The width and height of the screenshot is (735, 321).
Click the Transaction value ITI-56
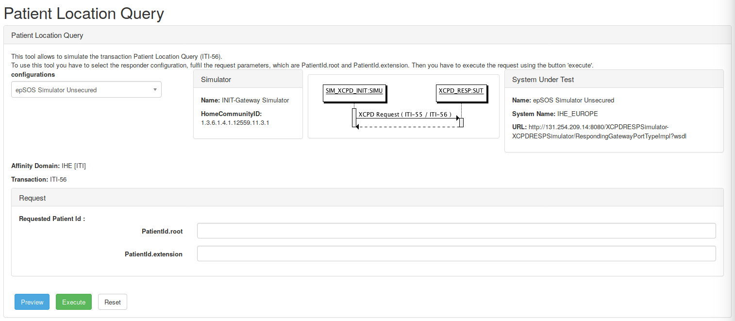coord(58,180)
